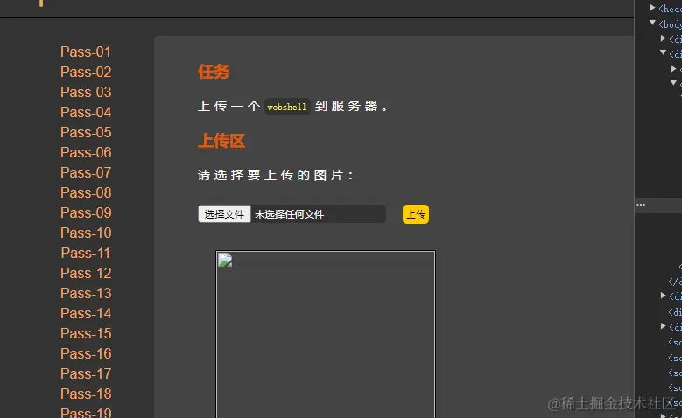Open the Pass-02 challenge link
Screen dimensions: 682x418
pos(86,72)
